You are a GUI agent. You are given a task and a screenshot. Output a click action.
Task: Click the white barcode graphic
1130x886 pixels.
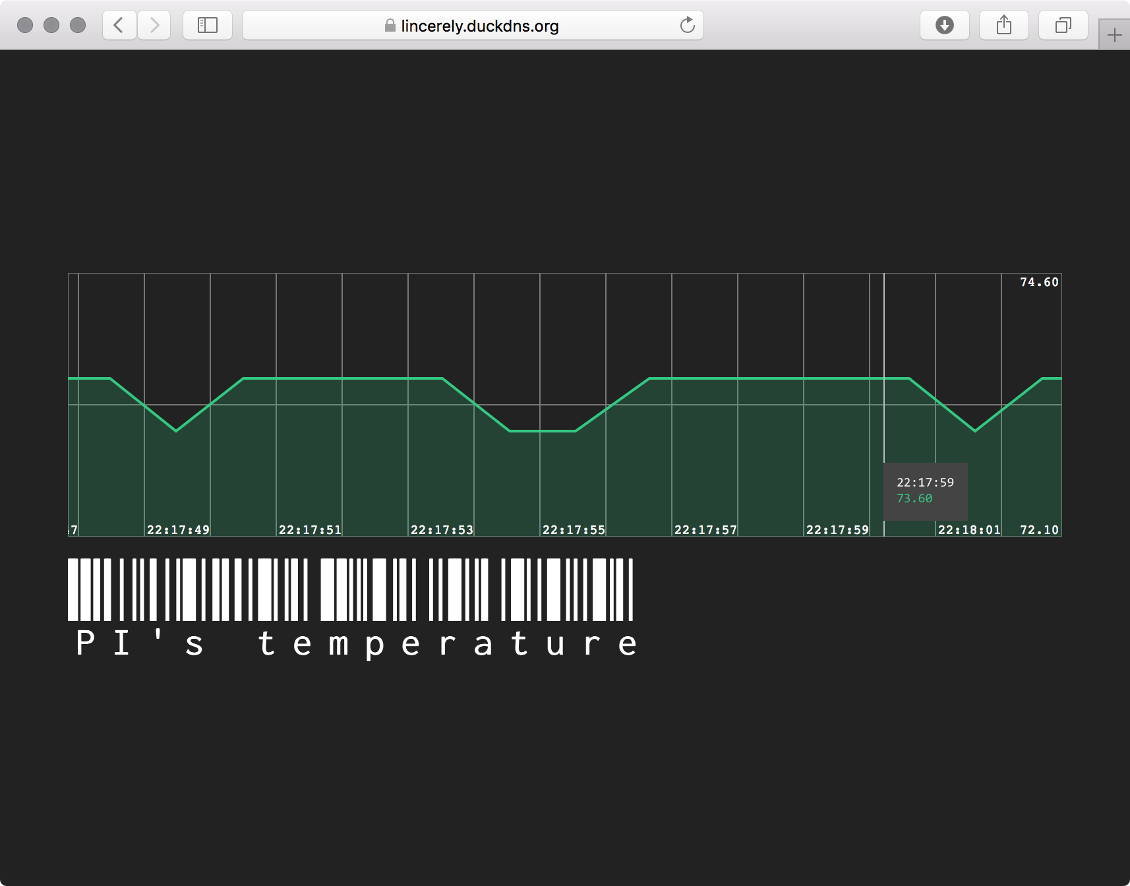pyautogui.click(x=350, y=589)
